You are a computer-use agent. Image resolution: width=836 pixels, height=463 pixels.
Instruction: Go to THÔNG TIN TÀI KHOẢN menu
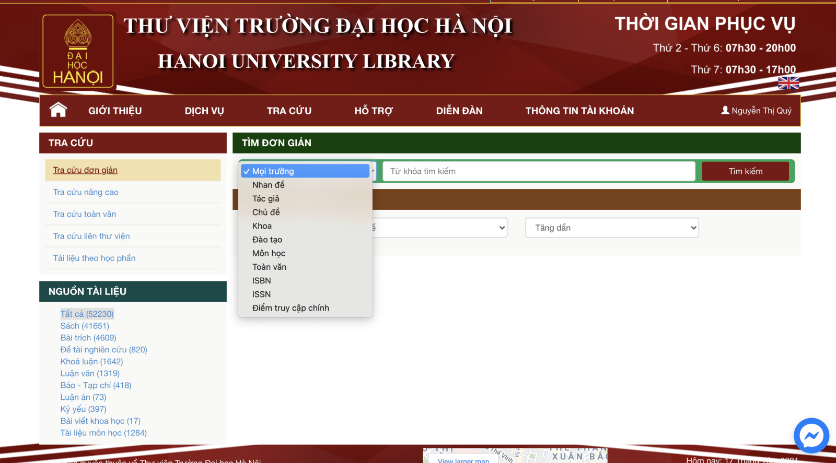[579, 111]
